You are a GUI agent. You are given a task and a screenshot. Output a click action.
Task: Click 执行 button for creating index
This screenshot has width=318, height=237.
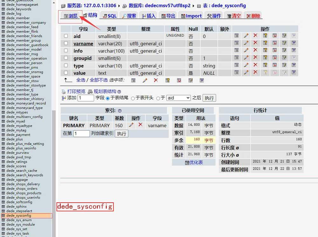(121, 134)
